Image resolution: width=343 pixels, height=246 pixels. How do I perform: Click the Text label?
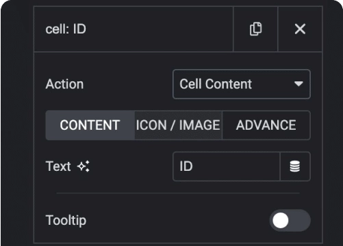pos(58,166)
